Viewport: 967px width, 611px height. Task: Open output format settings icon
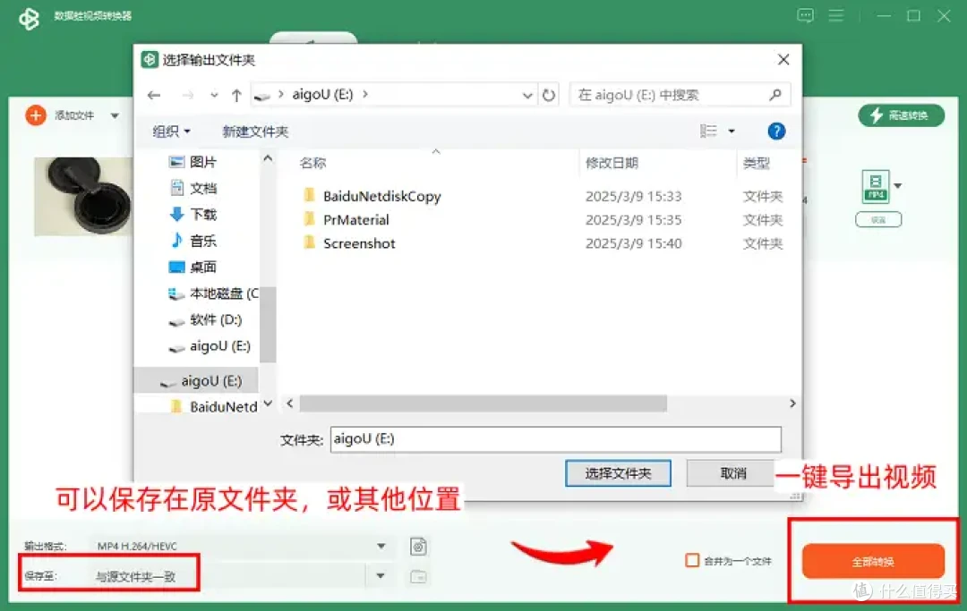[418, 547]
